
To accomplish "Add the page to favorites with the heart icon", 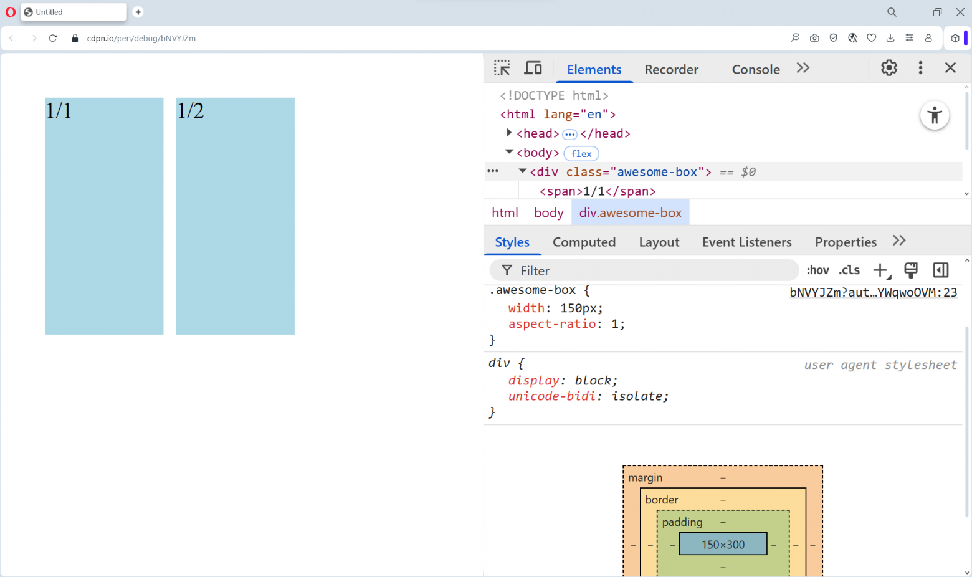I will [x=872, y=38].
